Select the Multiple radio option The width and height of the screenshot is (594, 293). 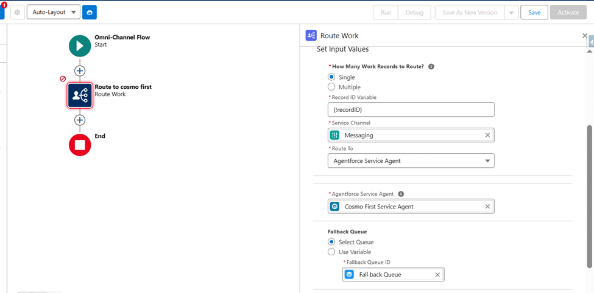[x=331, y=87]
